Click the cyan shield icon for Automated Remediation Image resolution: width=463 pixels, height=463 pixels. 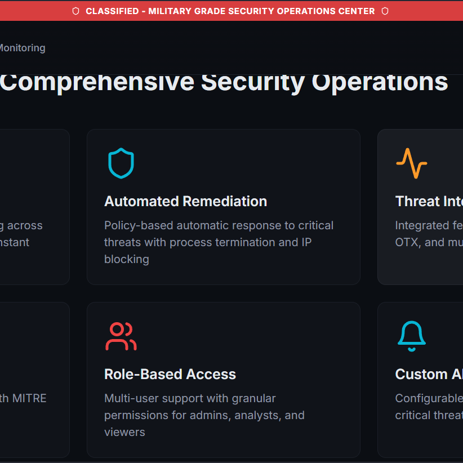coord(121,163)
